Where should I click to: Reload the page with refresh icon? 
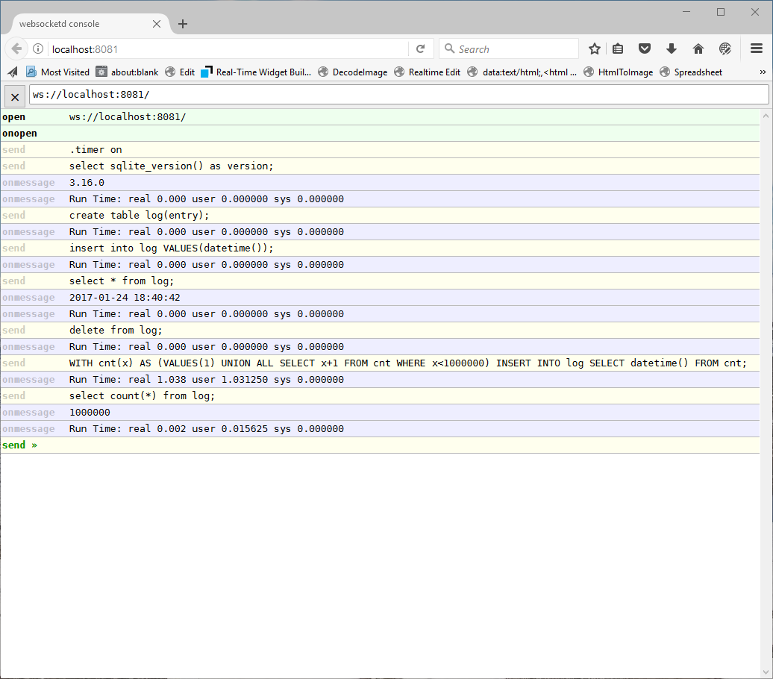click(420, 49)
